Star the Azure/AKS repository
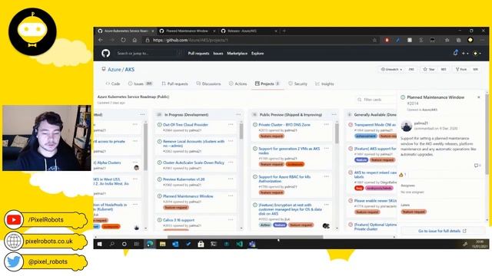492x276 pixels. [x=429, y=69]
